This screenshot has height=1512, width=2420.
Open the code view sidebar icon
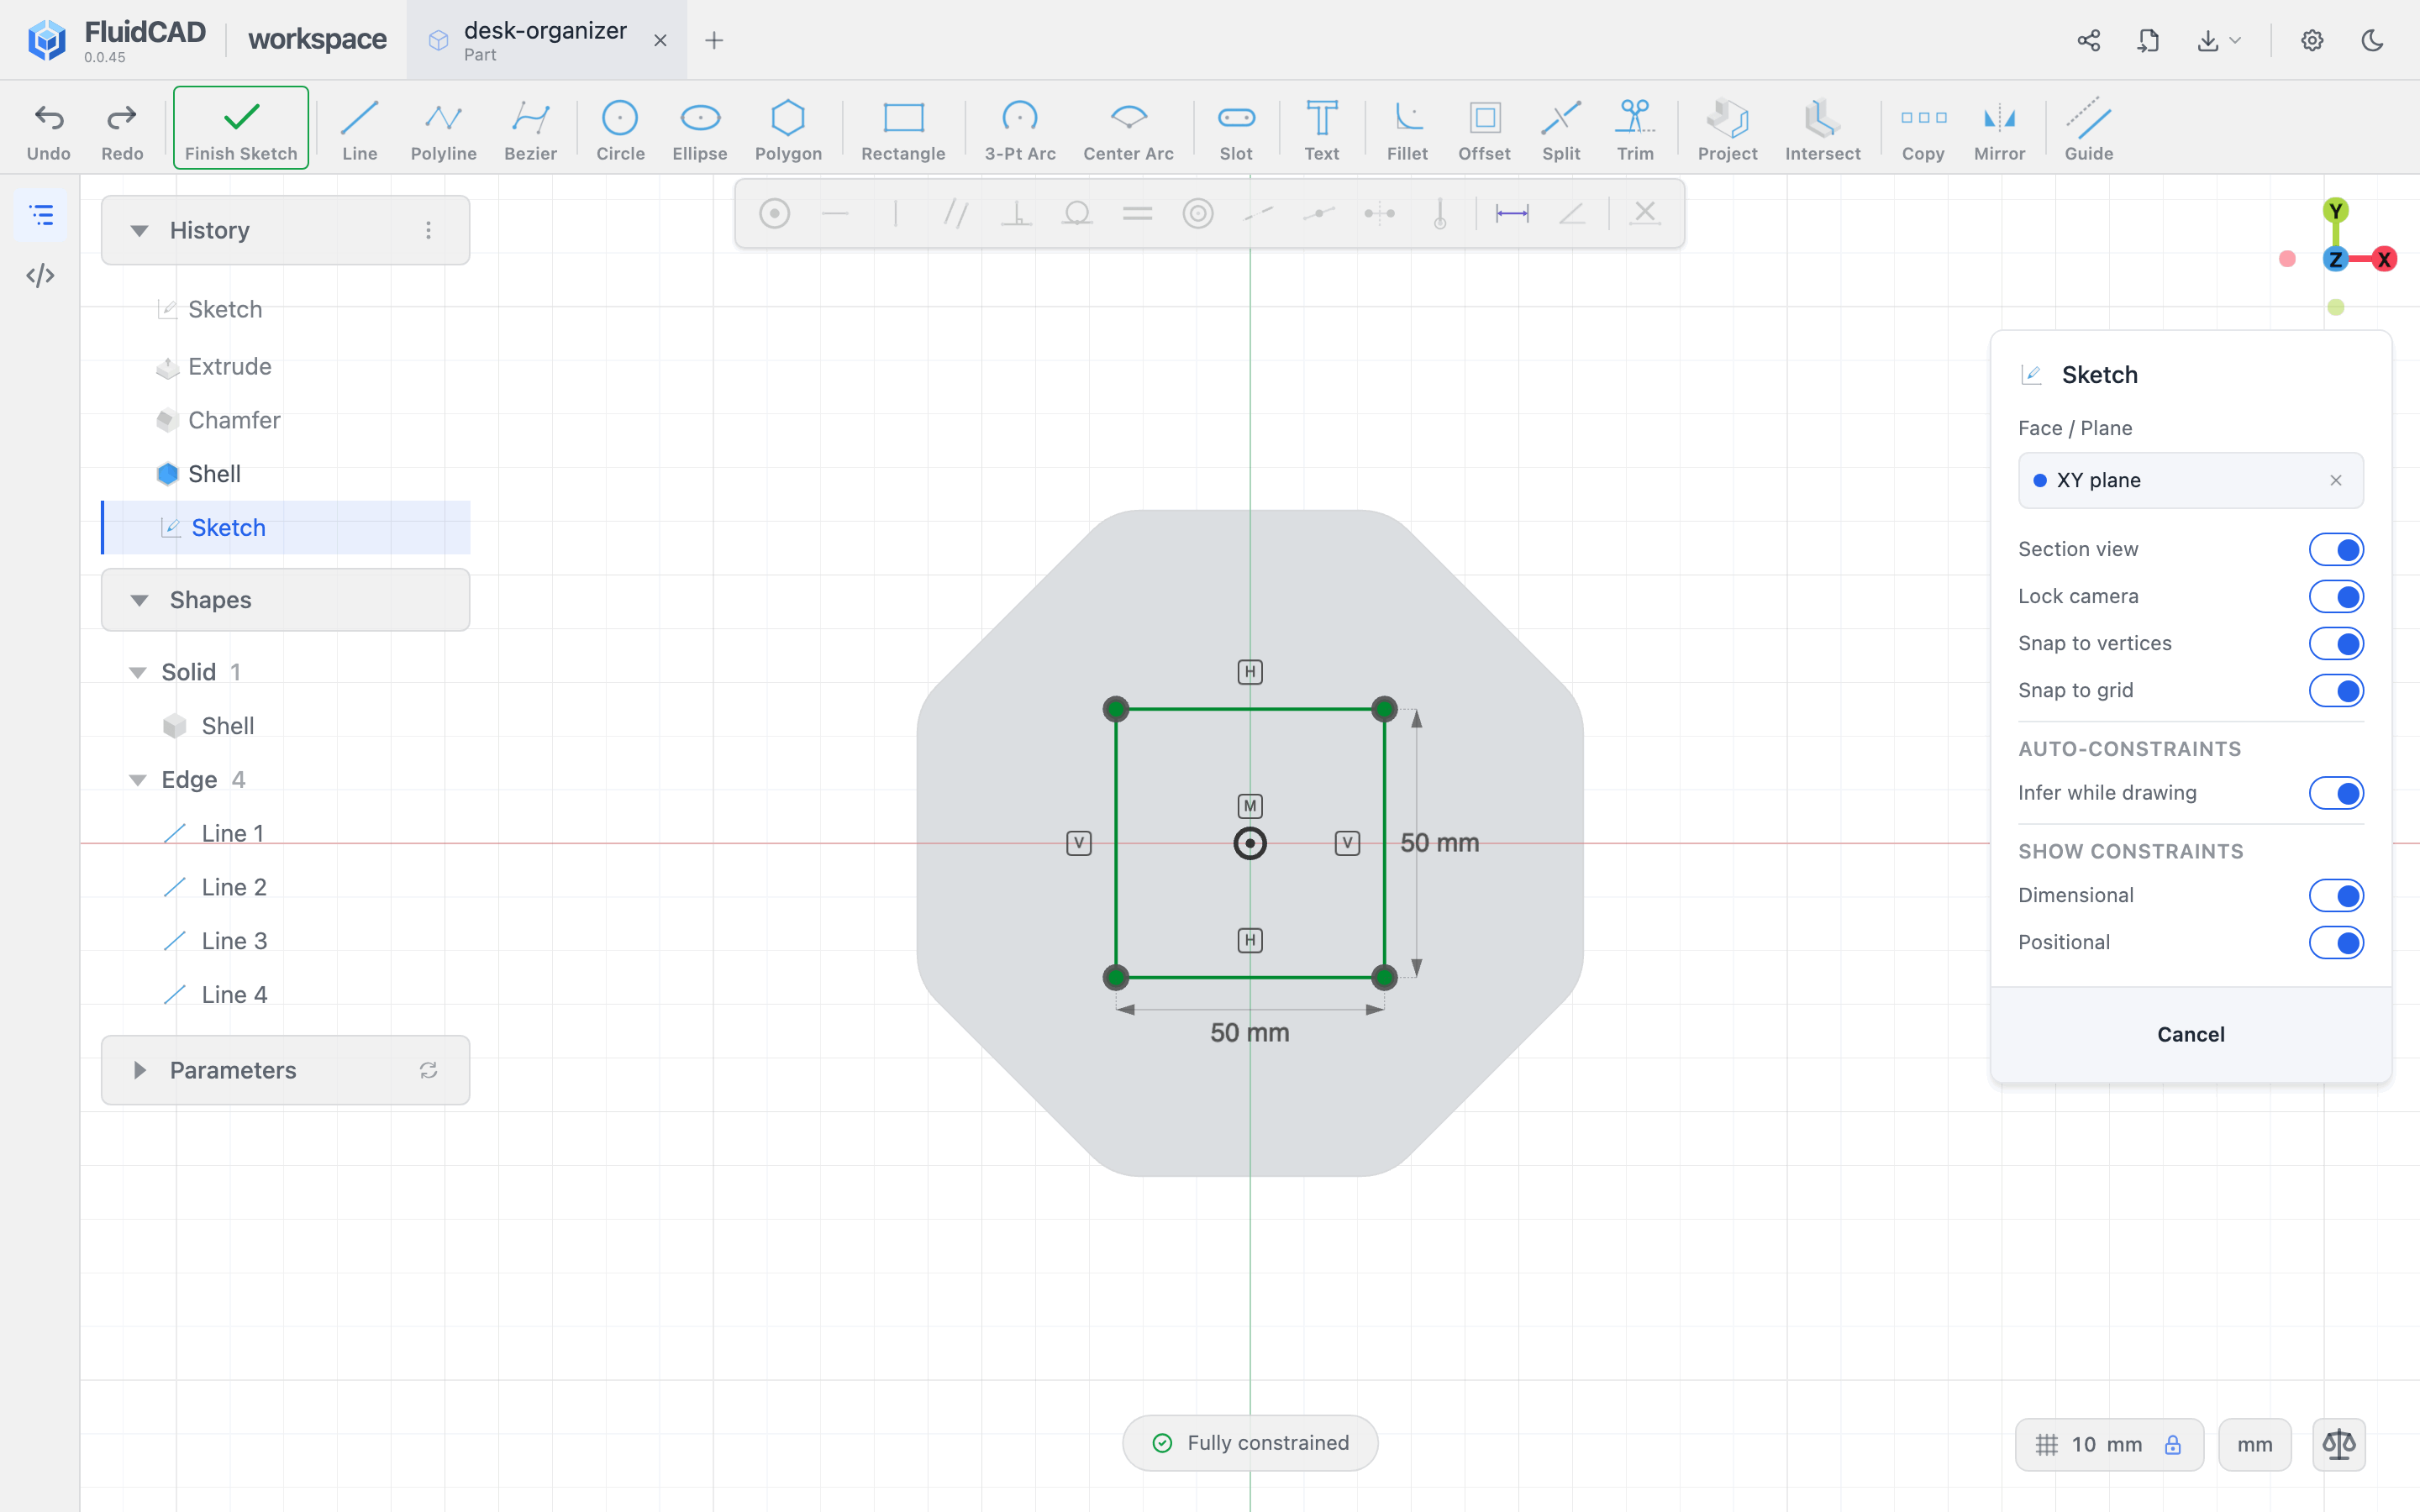pyautogui.click(x=40, y=275)
